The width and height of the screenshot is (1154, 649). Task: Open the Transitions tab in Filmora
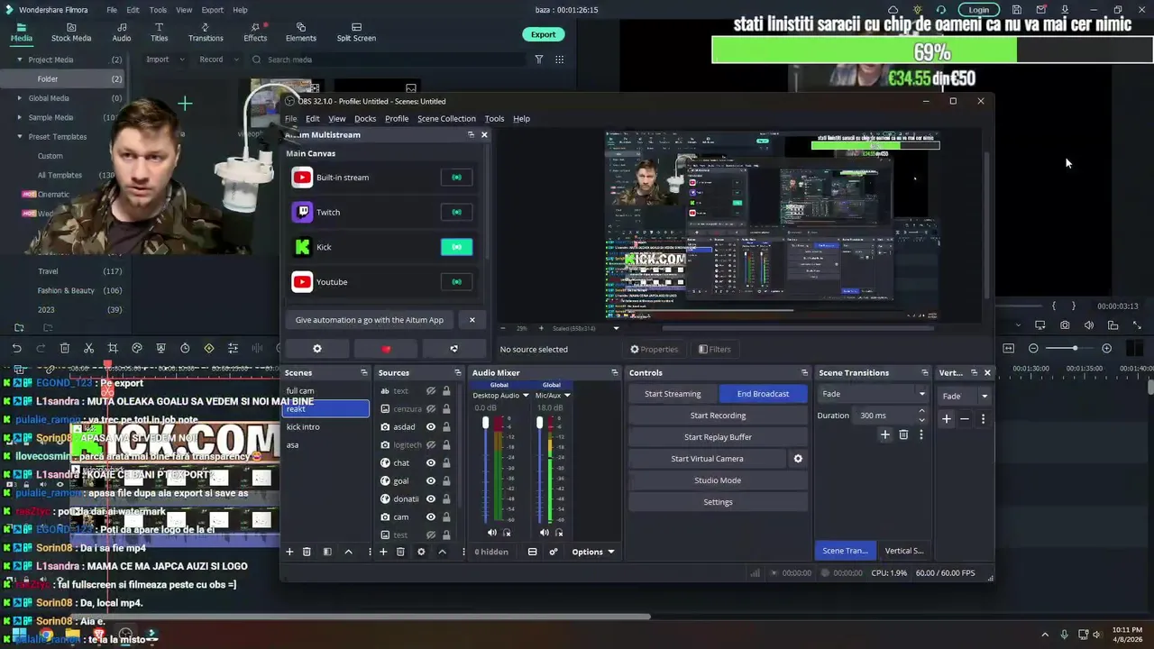click(x=206, y=32)
